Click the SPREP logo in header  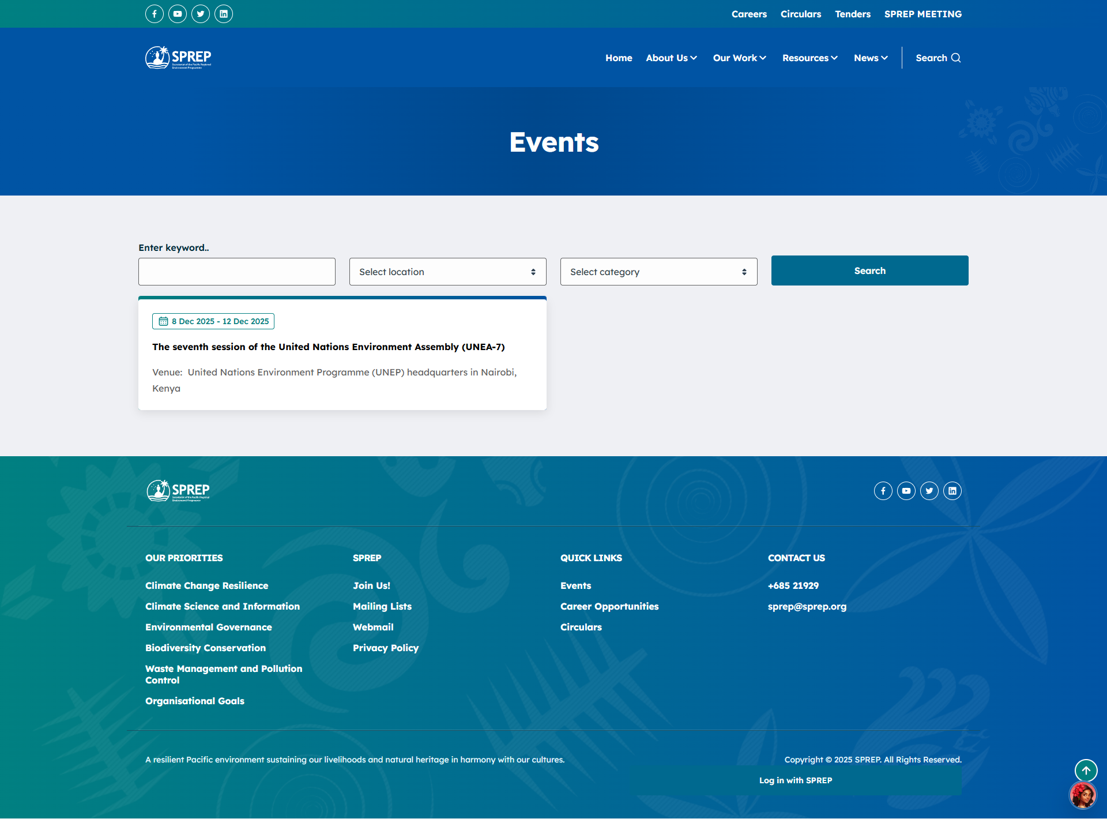click(178, 58)
